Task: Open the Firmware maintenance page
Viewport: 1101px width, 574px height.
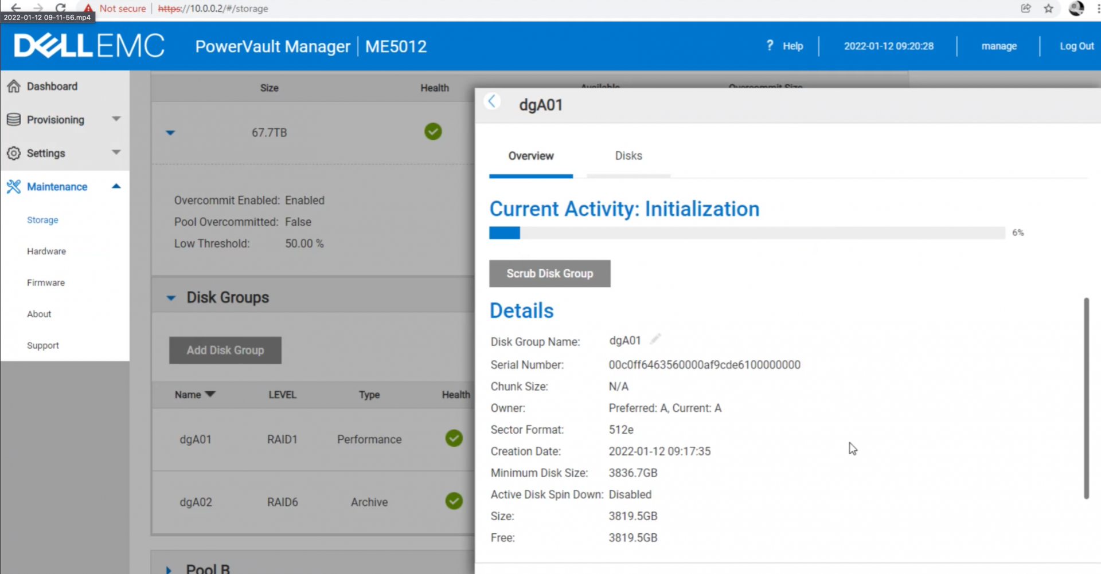Action: pos(46,283)
